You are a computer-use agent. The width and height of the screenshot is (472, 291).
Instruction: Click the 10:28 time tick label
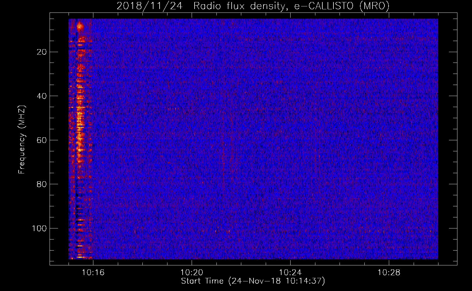point(389,273)
